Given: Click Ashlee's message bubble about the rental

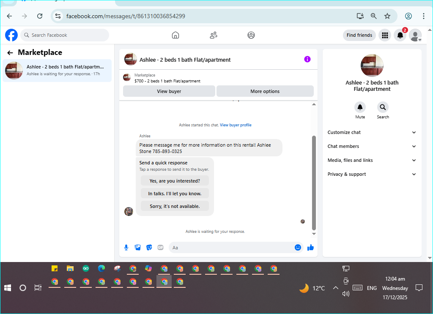Looking at the screenshot, I should (209, 148).
